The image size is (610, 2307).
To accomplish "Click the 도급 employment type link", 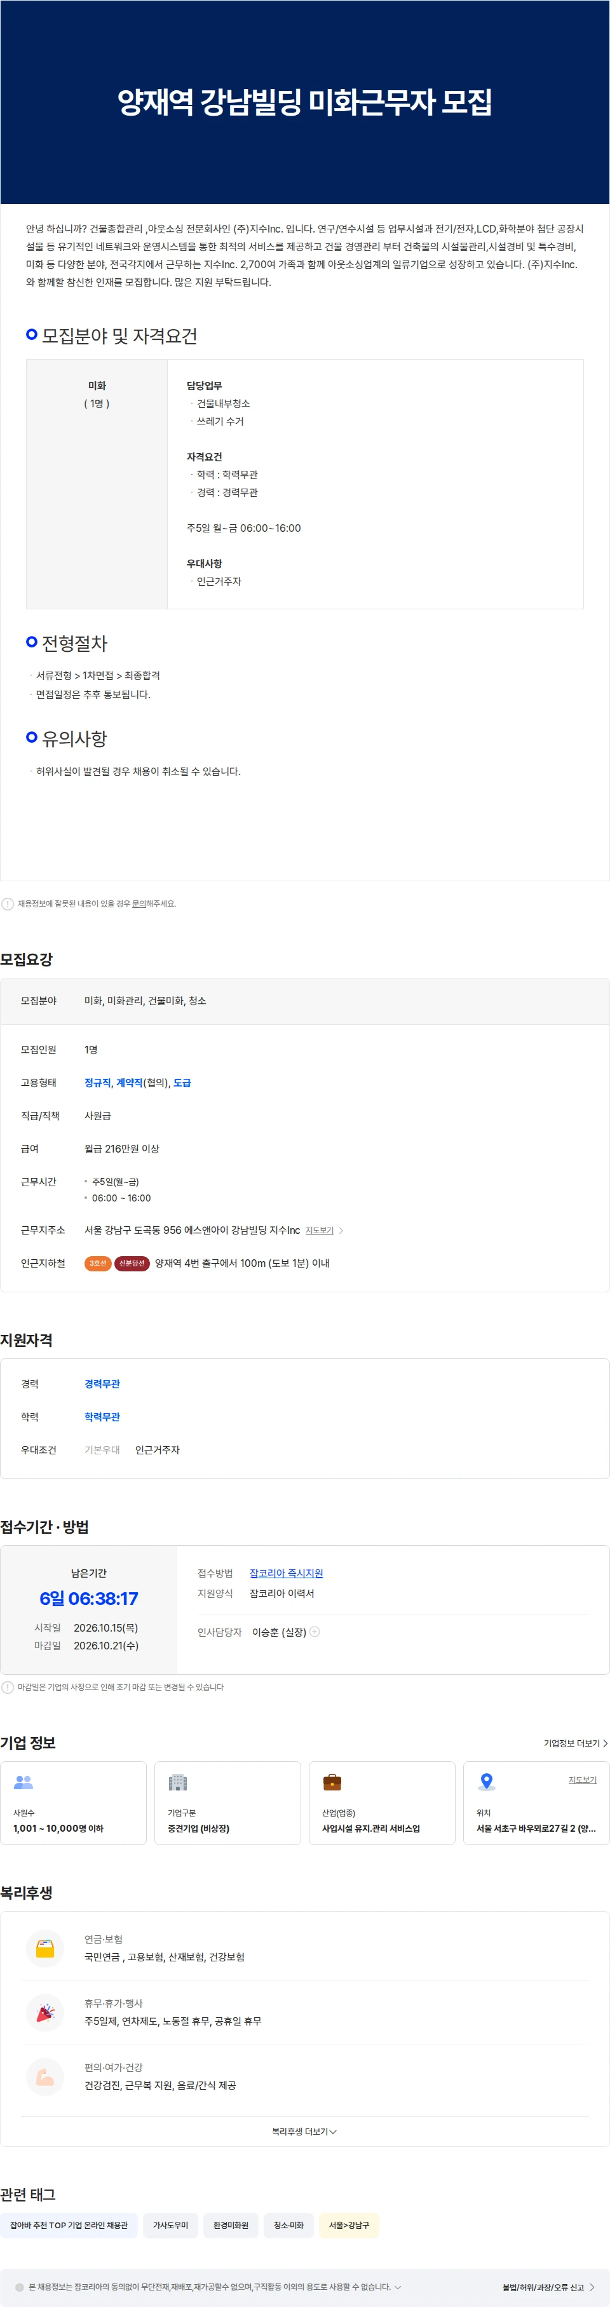I will 182,1083.
